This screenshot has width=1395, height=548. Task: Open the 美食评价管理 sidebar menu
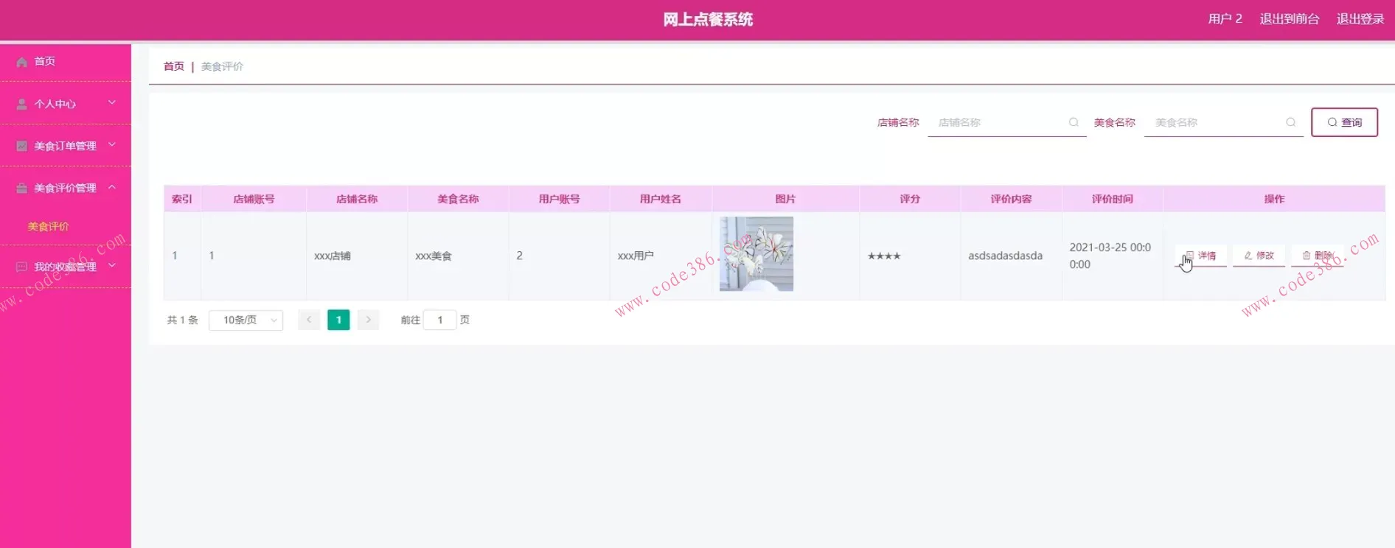tap(66, 188)
